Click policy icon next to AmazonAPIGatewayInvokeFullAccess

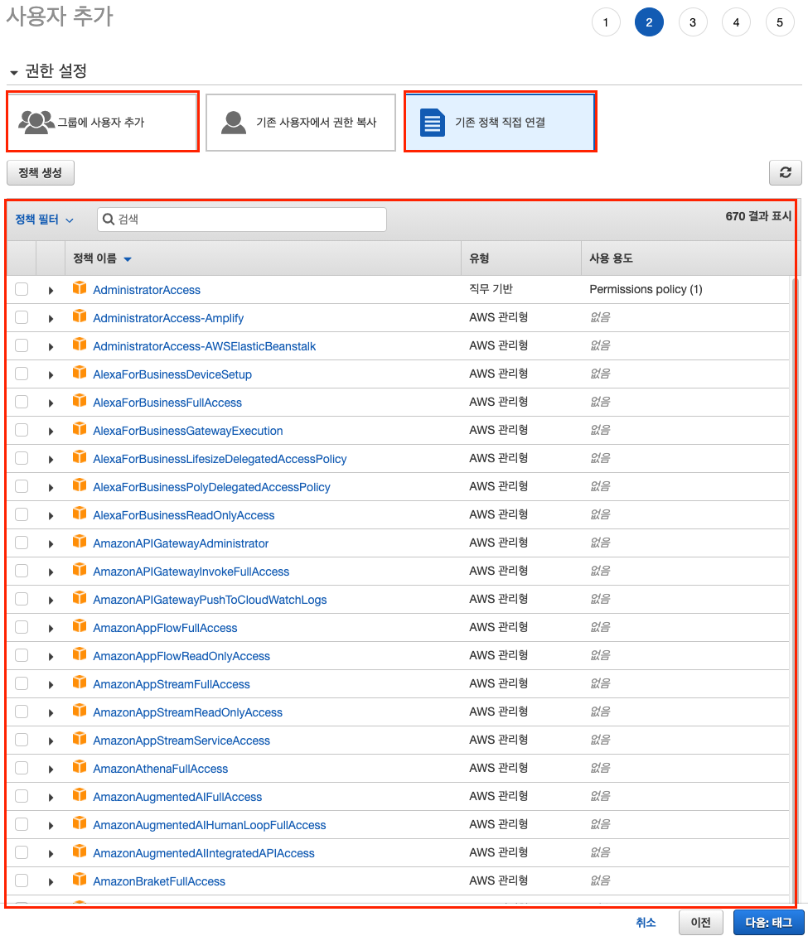click(80, 570)
